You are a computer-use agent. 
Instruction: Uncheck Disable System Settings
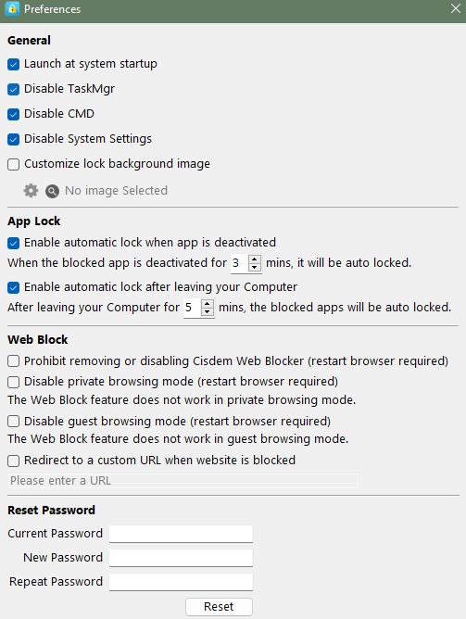tap(13, 139)
